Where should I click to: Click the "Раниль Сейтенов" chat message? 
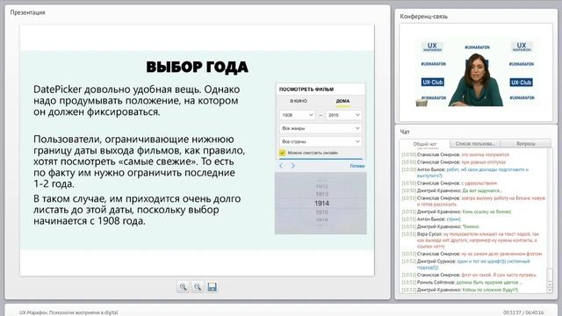pyautogui.click(x=462, y=283)
